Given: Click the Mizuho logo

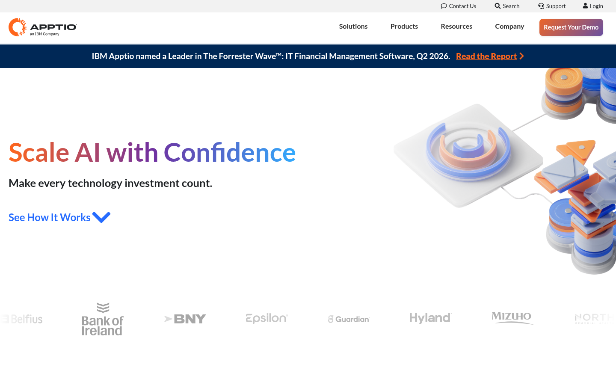Looking at the screenshot, I should pyautogui.click(x=512, y=318).
